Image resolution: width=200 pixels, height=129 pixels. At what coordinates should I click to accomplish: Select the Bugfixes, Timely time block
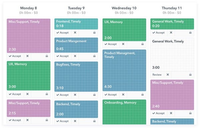(x=76, y=77)
